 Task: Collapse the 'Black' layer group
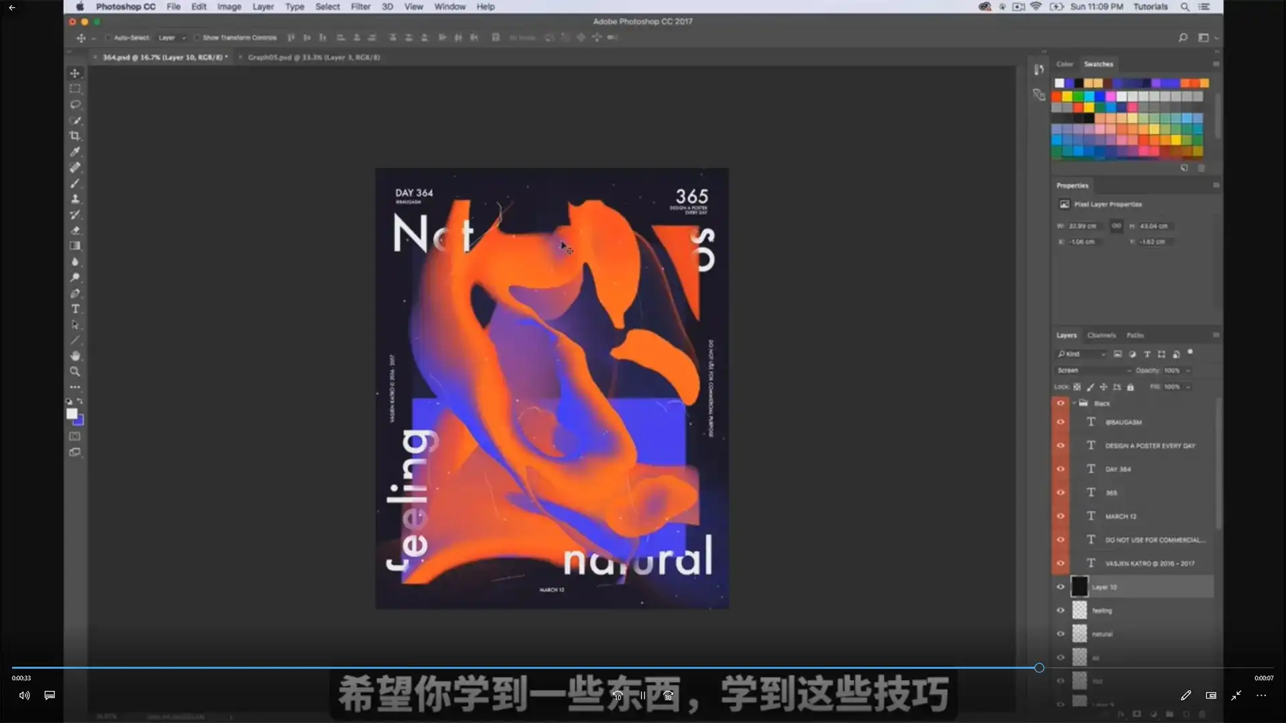pos(1073,403)
